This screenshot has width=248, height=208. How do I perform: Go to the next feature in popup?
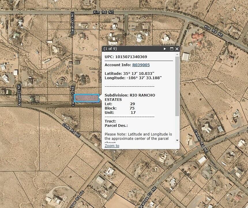click(165, 49)
